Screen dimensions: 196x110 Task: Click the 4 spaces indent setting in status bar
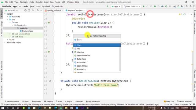(x=184, y=105)
